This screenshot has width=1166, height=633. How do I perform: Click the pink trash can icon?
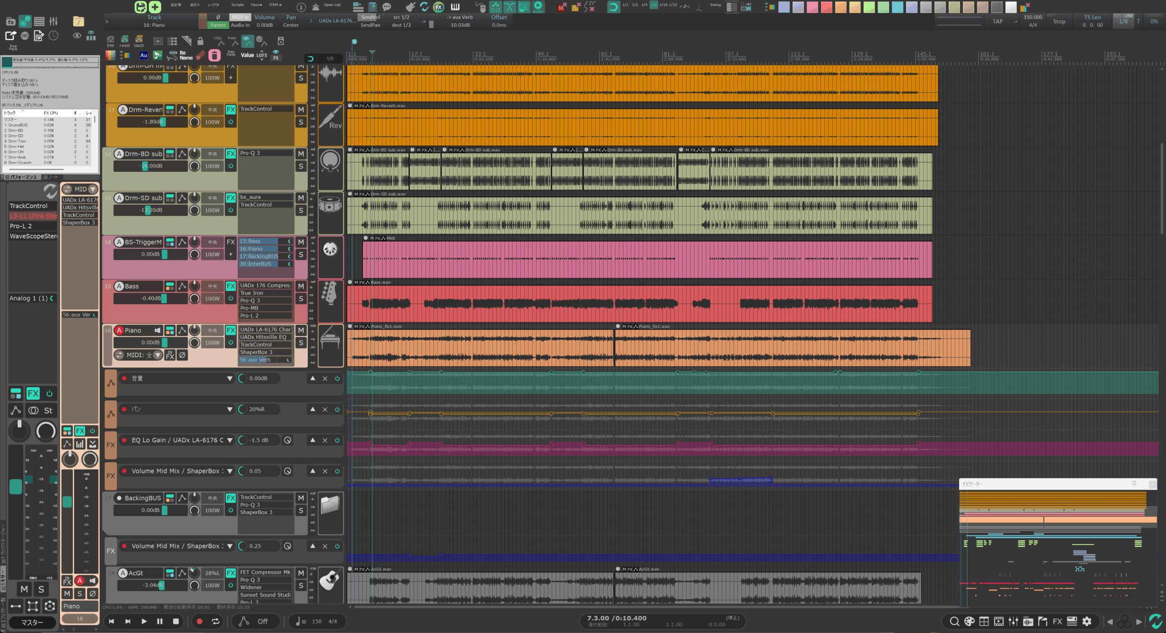215,56
